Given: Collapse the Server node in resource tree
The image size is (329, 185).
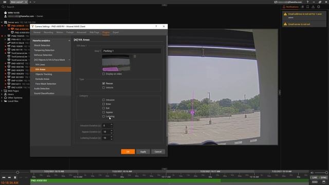Looking at the screenshot, I should 2,22.
